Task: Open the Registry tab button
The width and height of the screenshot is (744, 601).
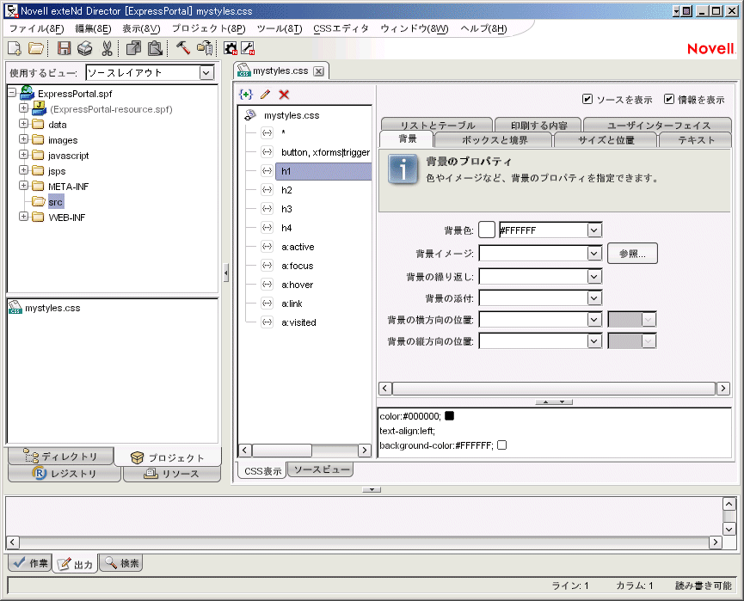Action: pyautogui.click(x=65, y=474)
